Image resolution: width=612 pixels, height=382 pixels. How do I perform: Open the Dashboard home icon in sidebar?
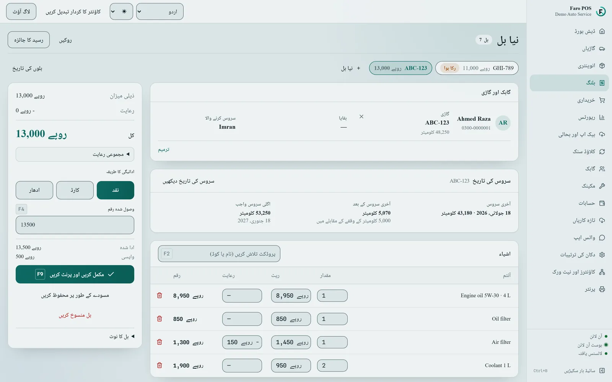pyautogui.click(x=602, y=31)
